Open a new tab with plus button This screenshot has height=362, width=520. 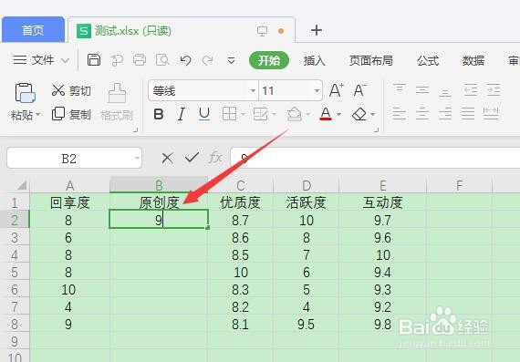[317, 30]
